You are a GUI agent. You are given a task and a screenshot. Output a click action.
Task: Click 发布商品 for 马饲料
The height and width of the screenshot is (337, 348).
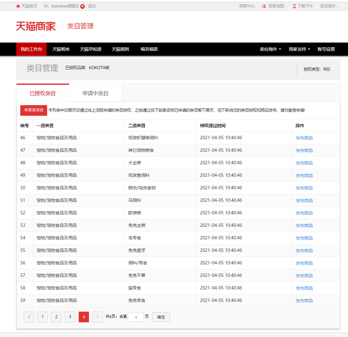[x=304, y=201]
